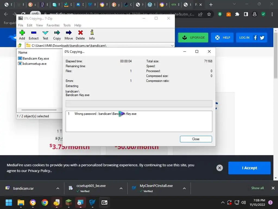Click the MediaFire LOG IN button

click(x=244, y=38)
